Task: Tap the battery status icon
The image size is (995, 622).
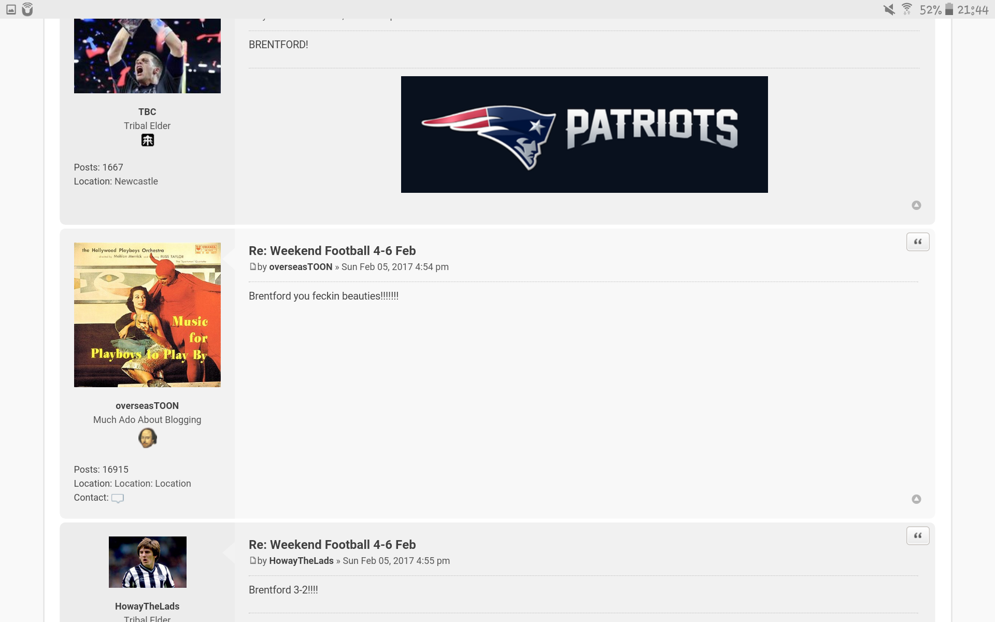Action: coord(949,9)
